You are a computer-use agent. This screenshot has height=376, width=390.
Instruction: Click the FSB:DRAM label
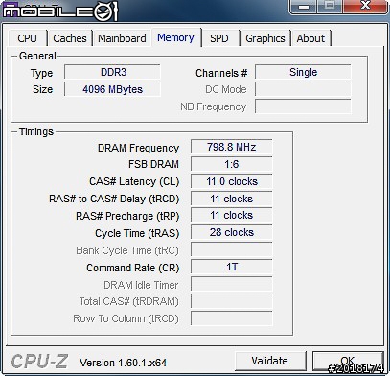point(153,164)
